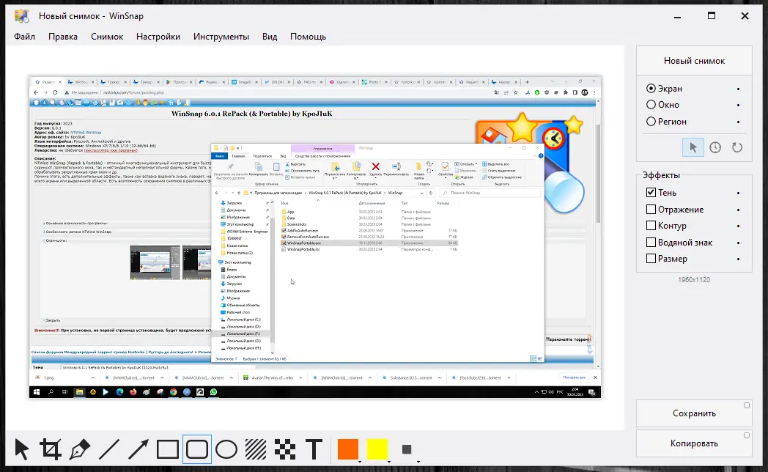This screenshot has width=768, height=472.
Task: Select the line annotation tool
Action: [x=108, y=449]
